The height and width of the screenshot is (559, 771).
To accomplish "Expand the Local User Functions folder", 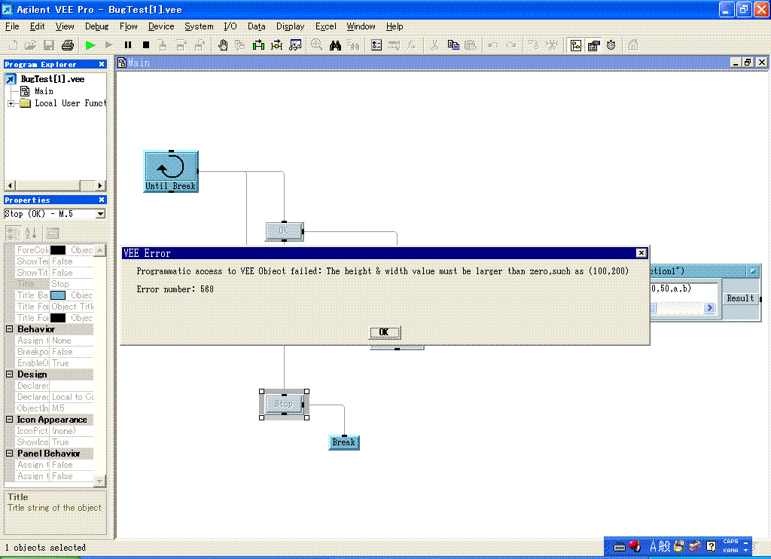I will [11, 103].
